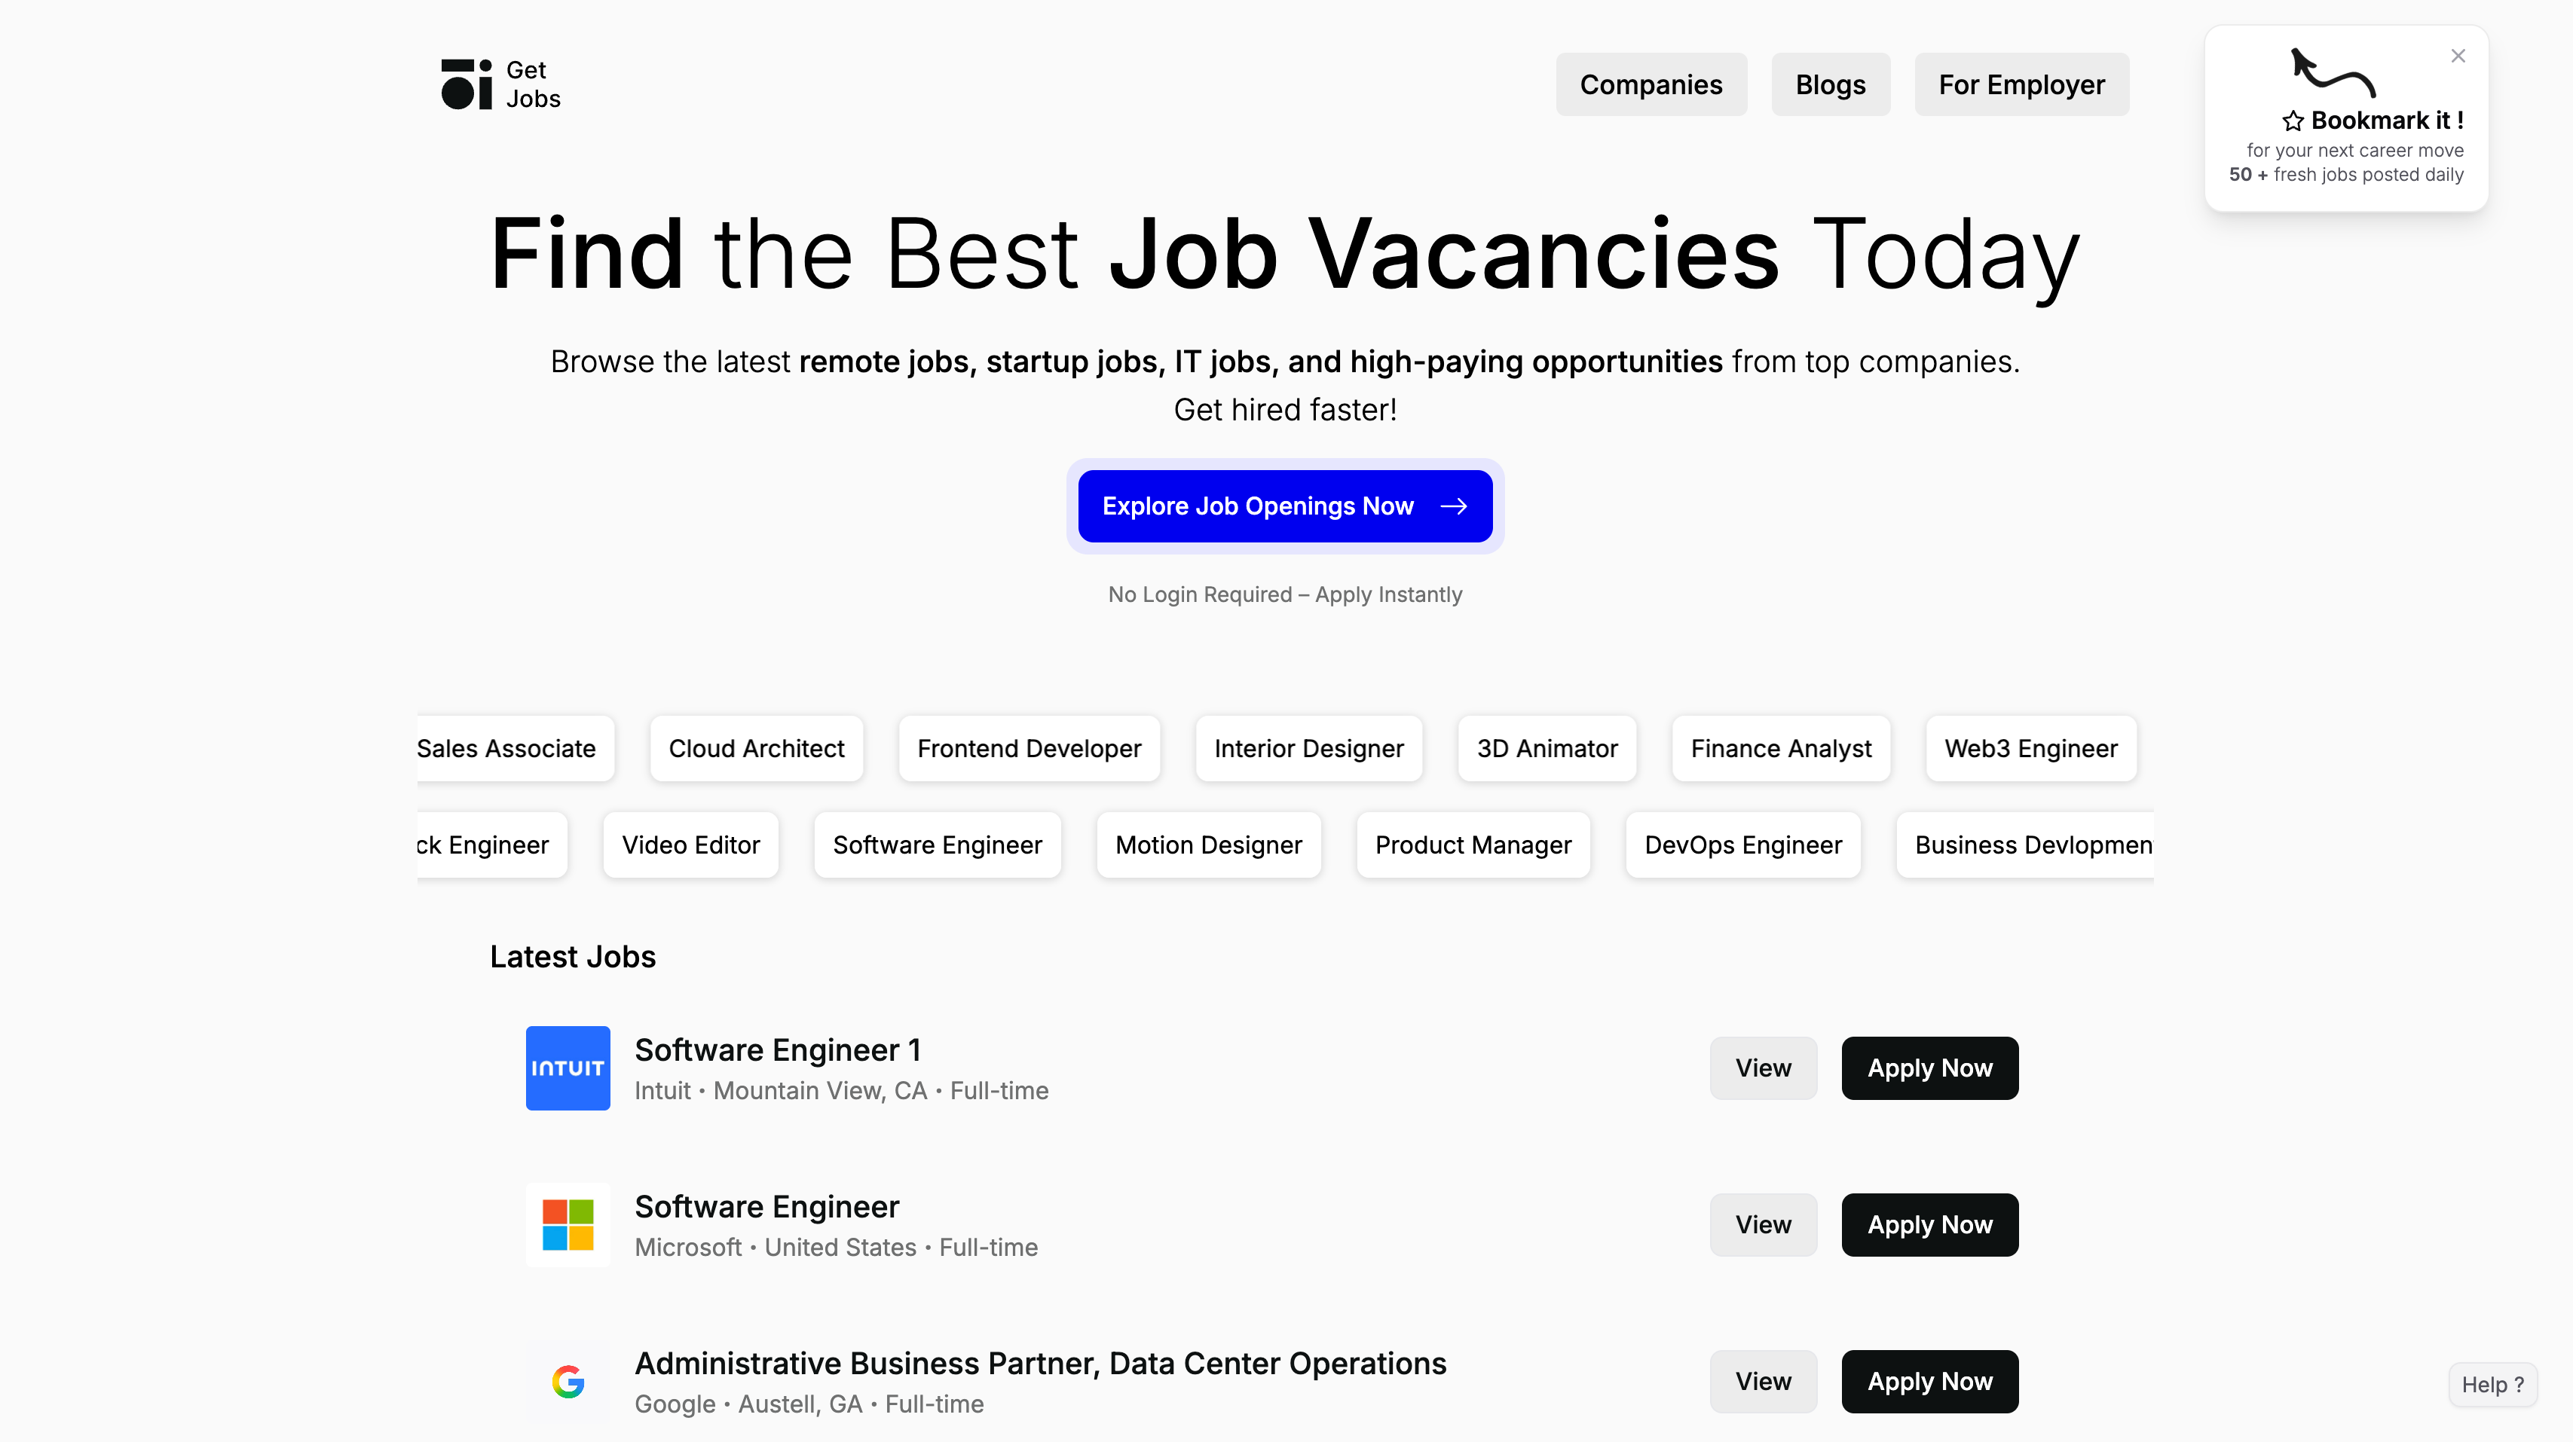
Task: Open the Help widget
Action: pyautogui.click(x=2493, y=1385)
